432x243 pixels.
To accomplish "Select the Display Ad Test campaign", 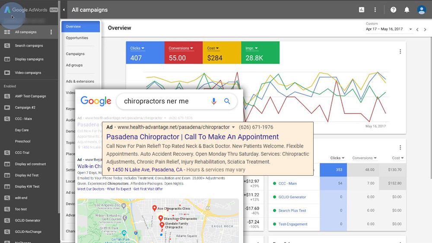I will pyautogui.click(x=27, y=175).
